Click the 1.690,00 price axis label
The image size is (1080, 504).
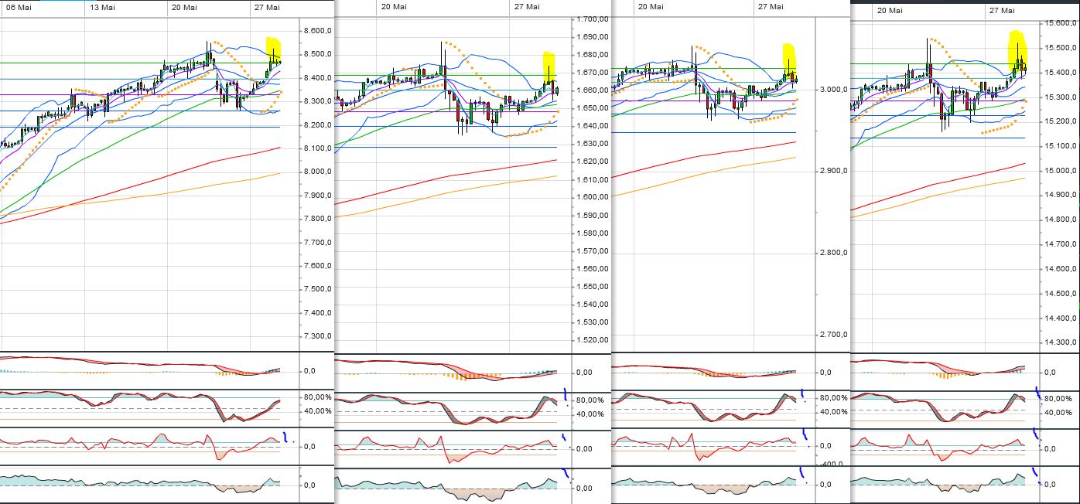click(593, 37)
